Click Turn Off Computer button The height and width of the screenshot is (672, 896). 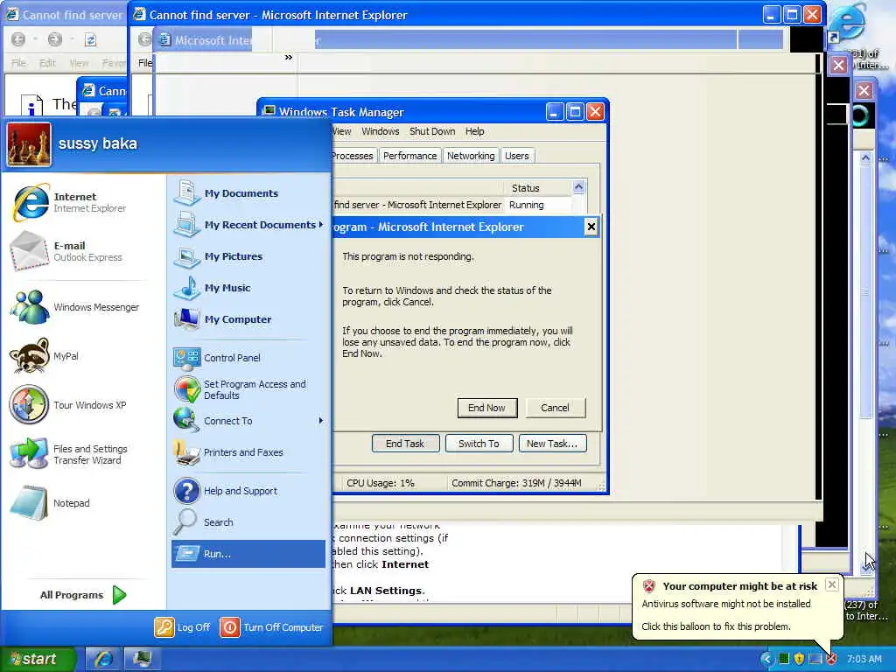click(x=272, y=627)
